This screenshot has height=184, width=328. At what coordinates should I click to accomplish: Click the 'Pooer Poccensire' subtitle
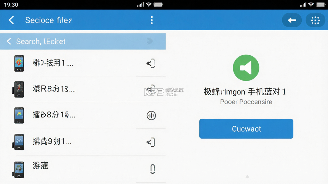point(246,102)
